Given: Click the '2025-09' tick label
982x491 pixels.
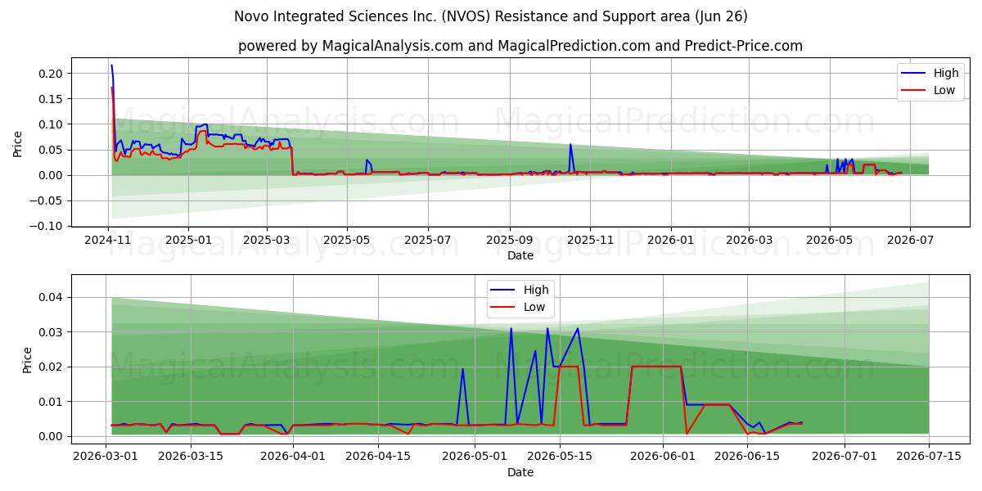Looking at the screenshot, I should click(510, 240).
